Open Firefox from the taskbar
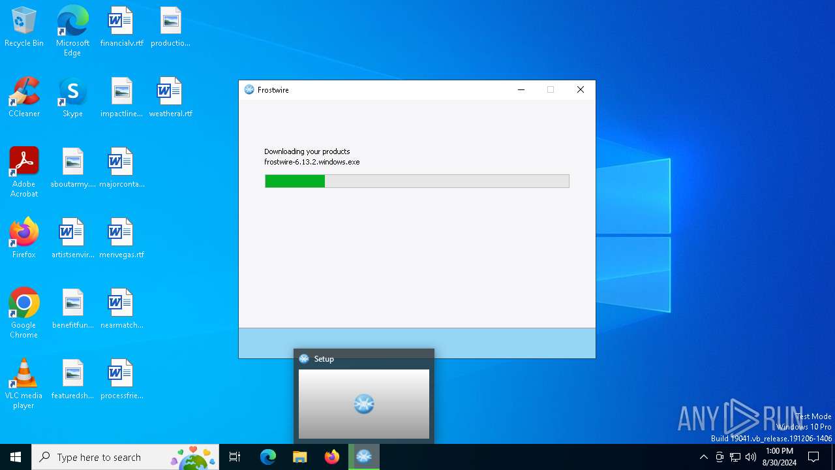 point(332,457)
